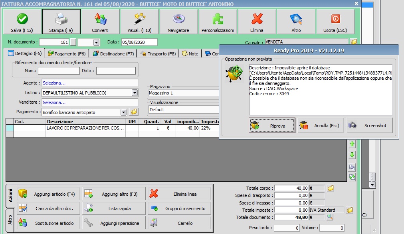Click the Volume field
The height and width of the screenshot is (234, 404).
pos(332,228)
